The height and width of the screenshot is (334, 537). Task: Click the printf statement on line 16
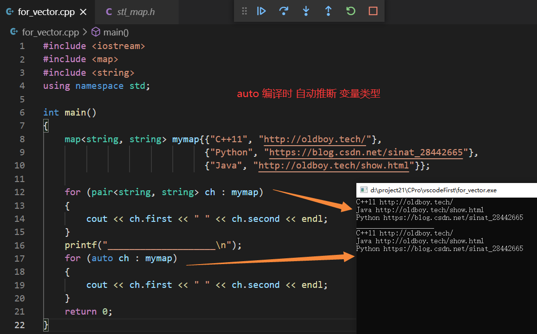pos(153,245)
